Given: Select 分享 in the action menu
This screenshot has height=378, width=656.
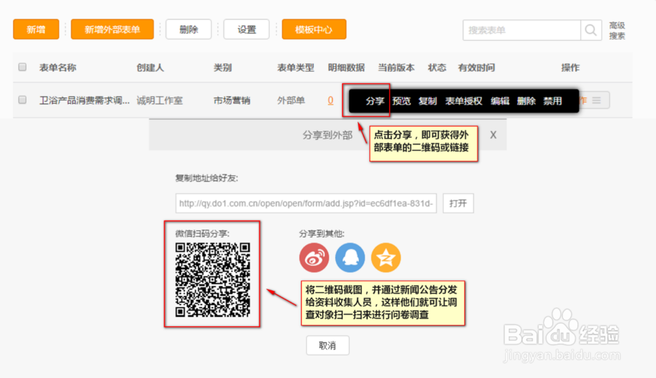Looking at the screenshot, I should (375, 101).
